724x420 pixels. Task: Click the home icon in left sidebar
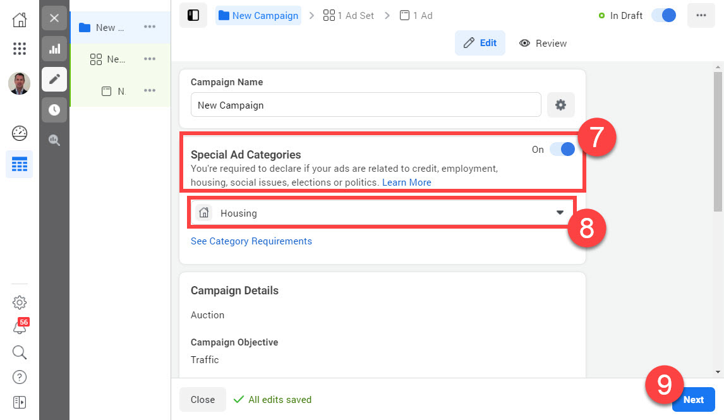(x=20, y=19)
